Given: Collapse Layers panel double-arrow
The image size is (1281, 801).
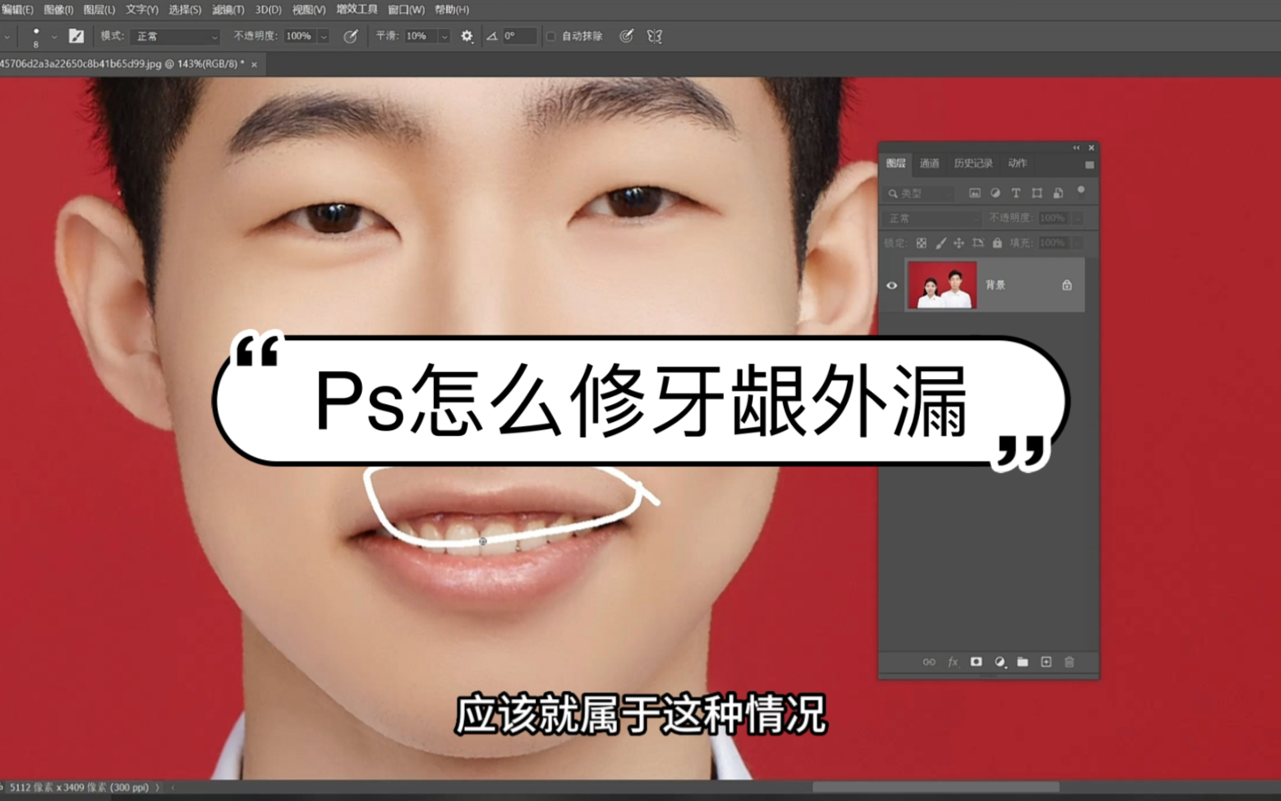Looking at the screenshot, I should [x=1076, y=148].
